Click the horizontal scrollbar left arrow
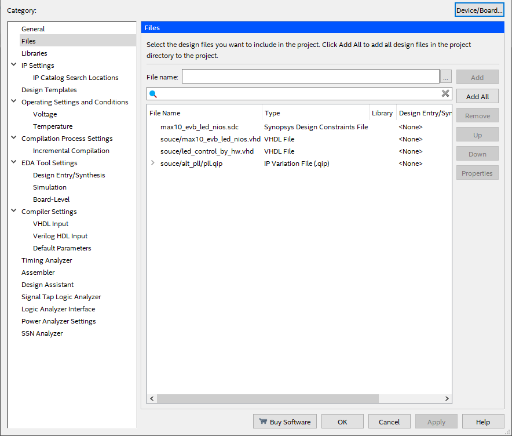 [x=152, y=398]
